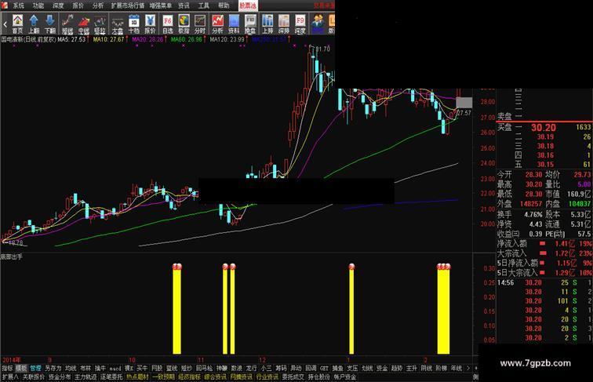
Task: Click the 首页 home icon
Action: point(17,24)
